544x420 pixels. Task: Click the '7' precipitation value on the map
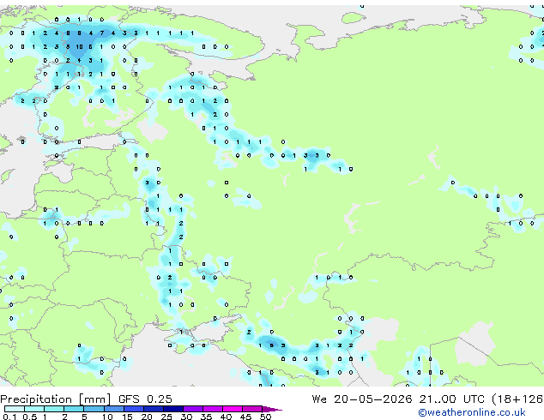pyautogui.click(x=102, y=33)
